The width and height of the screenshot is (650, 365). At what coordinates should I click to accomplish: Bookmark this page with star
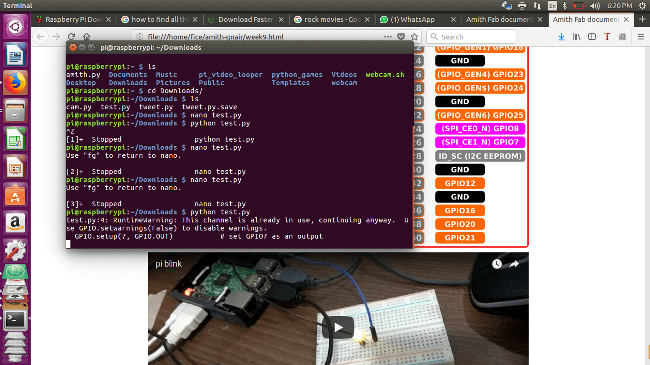tap(414, 37)
